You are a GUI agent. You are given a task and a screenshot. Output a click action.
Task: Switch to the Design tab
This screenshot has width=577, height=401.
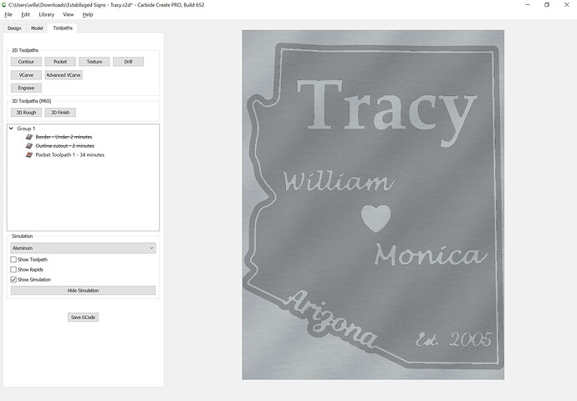point(14,28)
